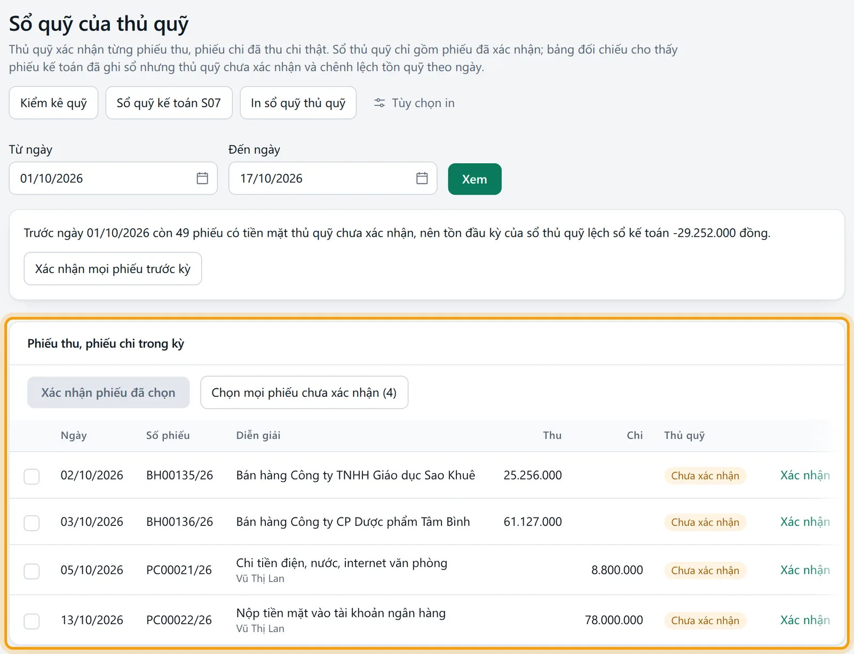
Task: Open Kiểm kê quỹ
Action: coord(53,103)
